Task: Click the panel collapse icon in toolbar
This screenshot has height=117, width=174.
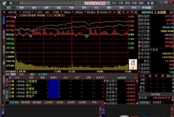Action: [136, 12]
